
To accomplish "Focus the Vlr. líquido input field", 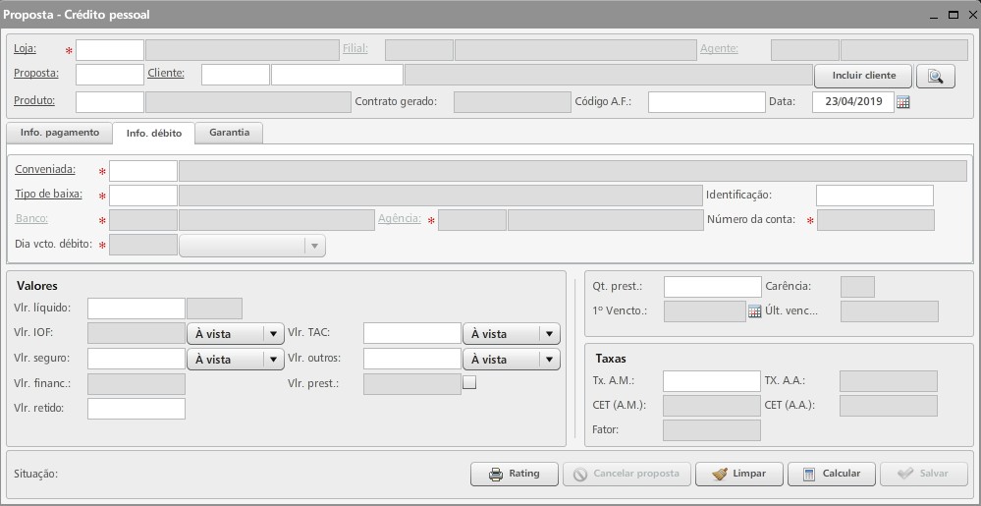I will [x=136, y=309].
